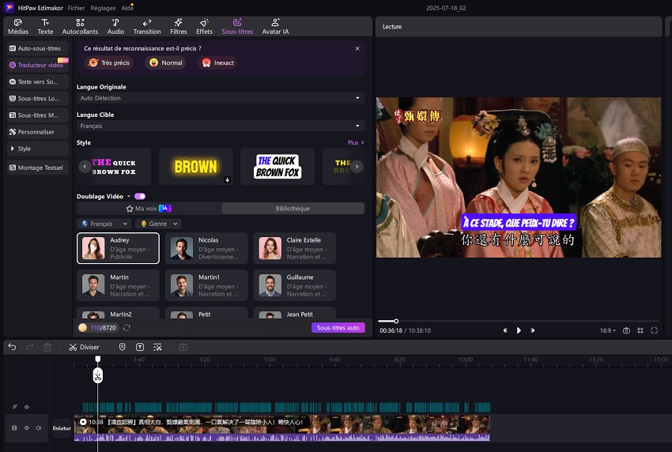
Task: Select the Très précis rating
Action: click(x=109, y=62)
